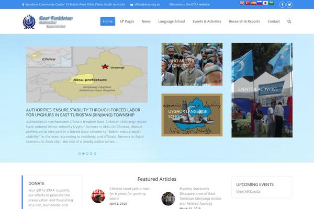
Task: Click the beard article round thumbnail
Action: tap(98, 196)
